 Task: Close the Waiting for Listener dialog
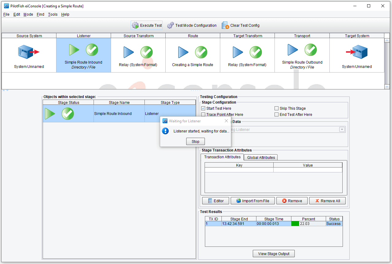tap(226, 121)
